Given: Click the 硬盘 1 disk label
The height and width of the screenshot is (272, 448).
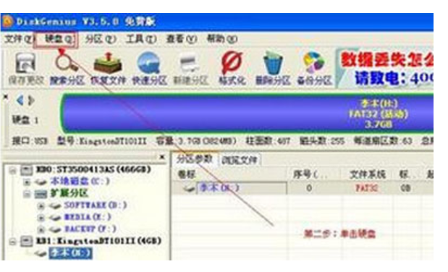Looking at the screenshot, I should [25, 120].
